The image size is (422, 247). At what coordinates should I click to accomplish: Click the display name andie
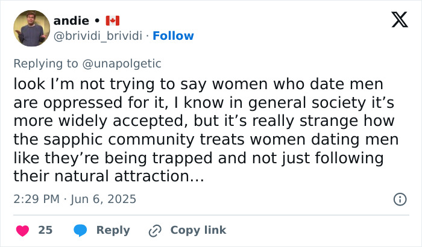coord(71,20)
